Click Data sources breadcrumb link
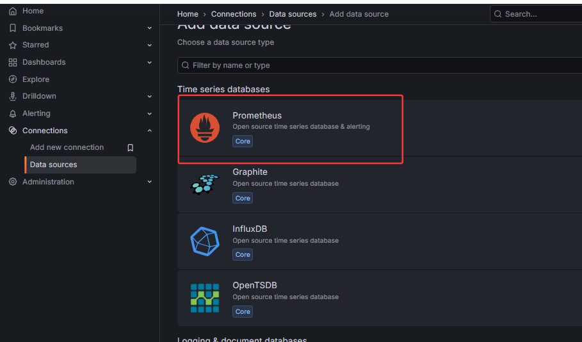 [293, 14]
